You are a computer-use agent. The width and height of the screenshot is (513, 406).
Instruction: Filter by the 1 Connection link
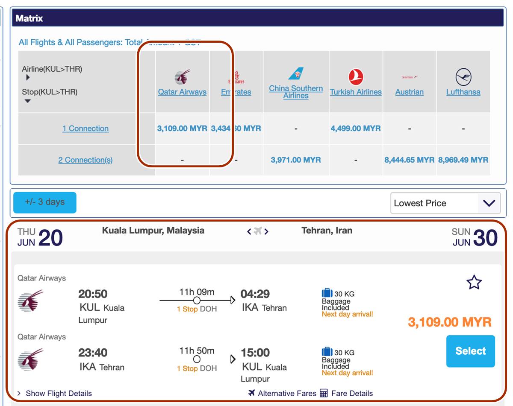(x=85, y=129)
